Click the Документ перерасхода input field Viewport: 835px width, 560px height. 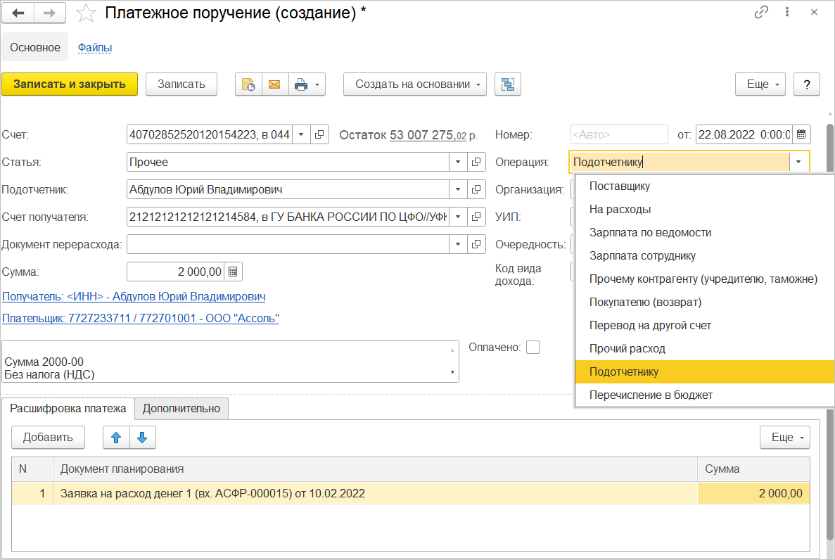click(x=287, y=244)
